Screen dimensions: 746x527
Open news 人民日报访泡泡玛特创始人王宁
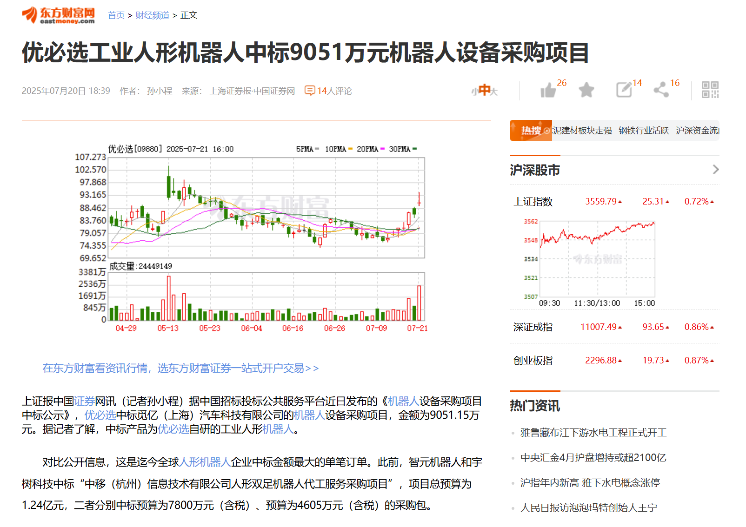tap(589, 508)
